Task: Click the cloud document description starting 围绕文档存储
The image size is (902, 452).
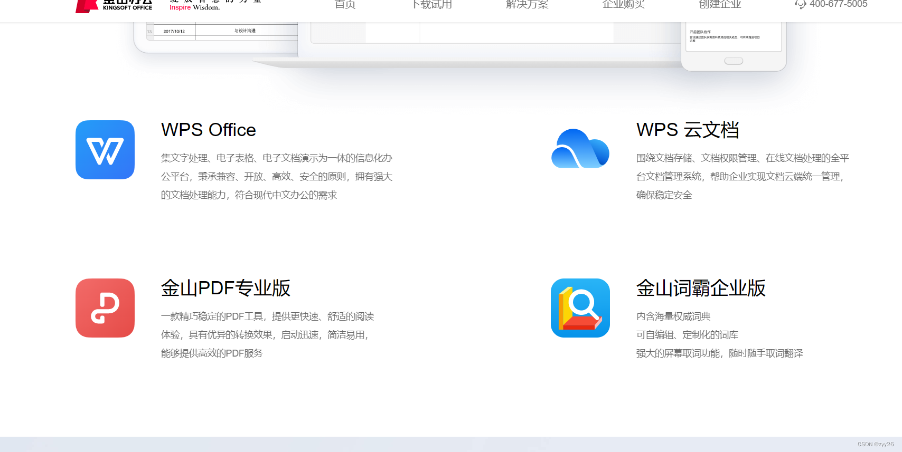Action: (743, 177)
